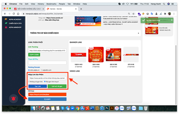Click the tinyurl result link field
Screen dimensions: 179x114
(x=47, y=94)
